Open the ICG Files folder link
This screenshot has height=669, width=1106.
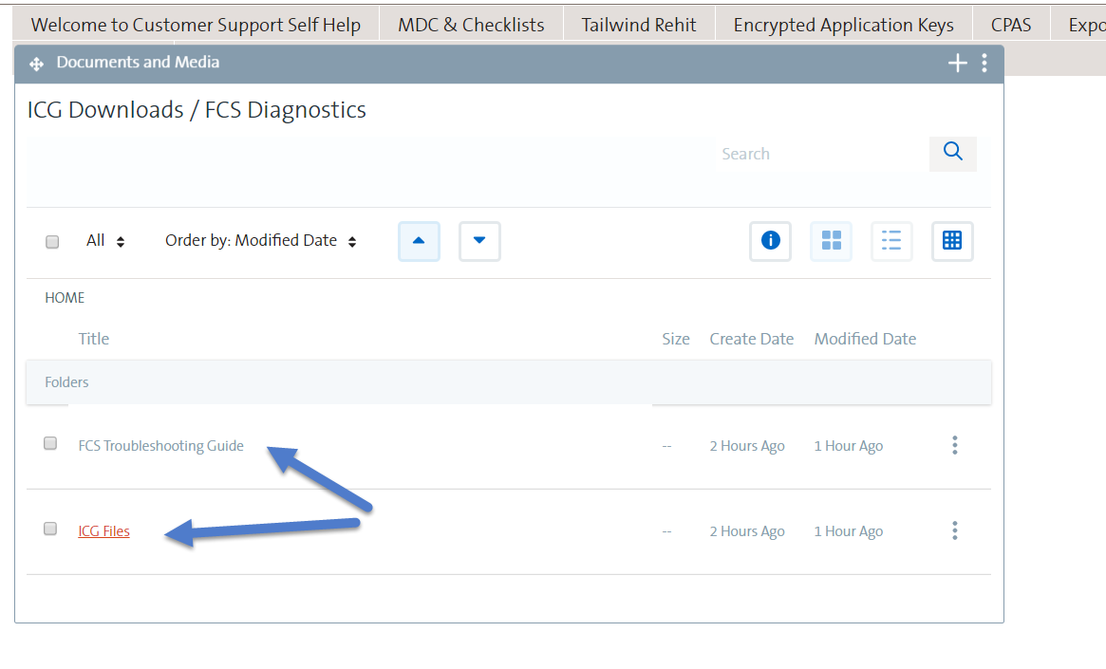[x=103, y=530]
